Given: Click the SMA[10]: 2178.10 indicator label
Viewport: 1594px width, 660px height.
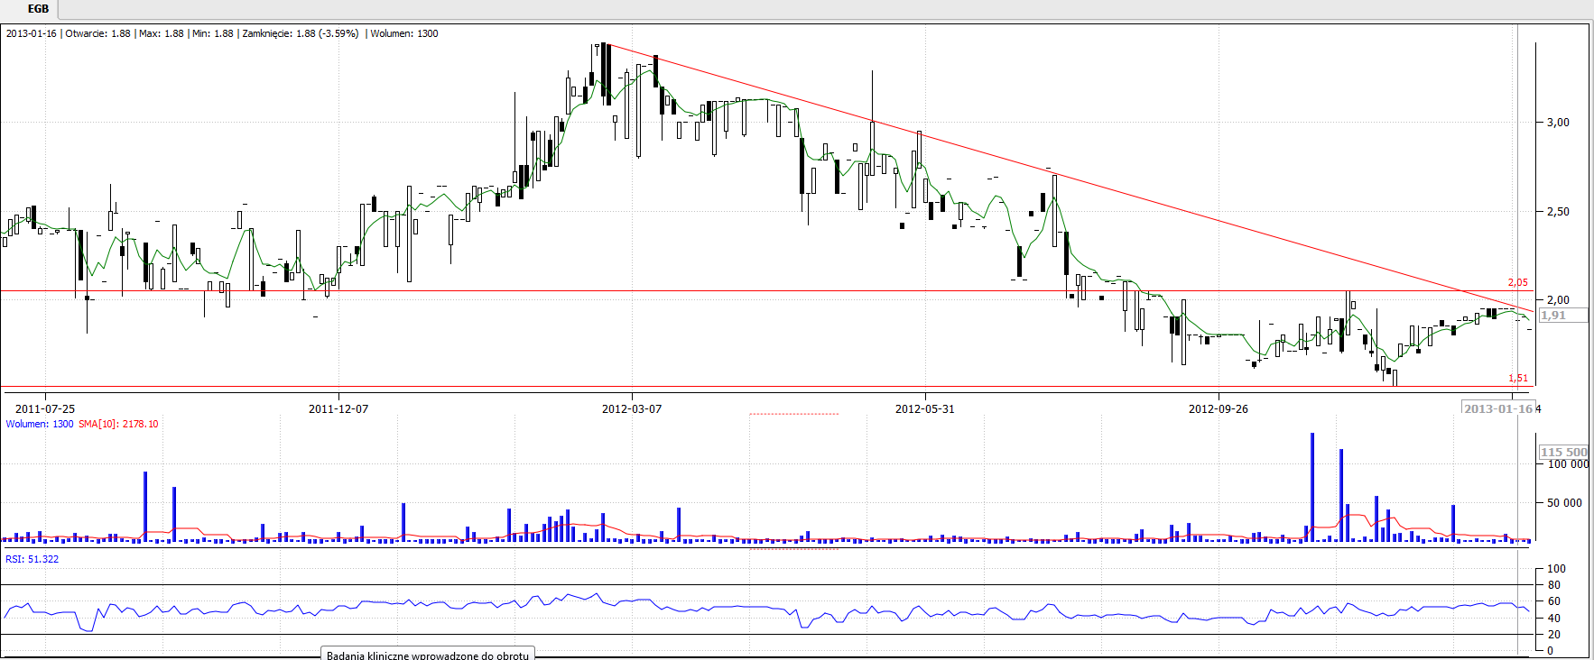Looking at the screenshot, I should [118, 424].
